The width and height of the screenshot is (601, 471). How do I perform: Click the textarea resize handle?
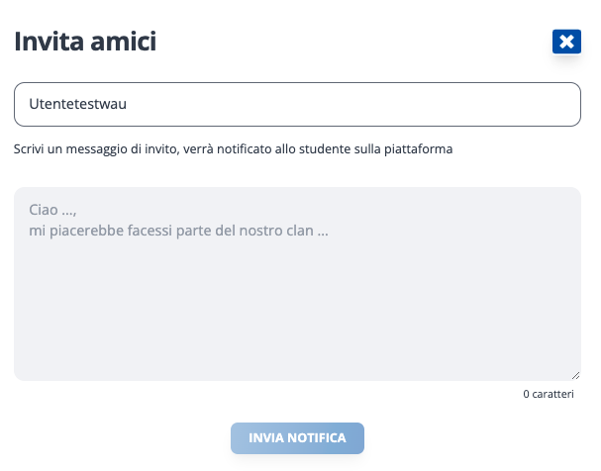click(576, 376)
